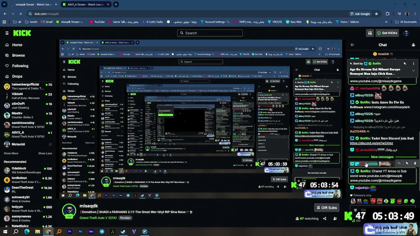Screen dimensions: 420x236
Task: Go back in browser
Action: pos(5,14)
